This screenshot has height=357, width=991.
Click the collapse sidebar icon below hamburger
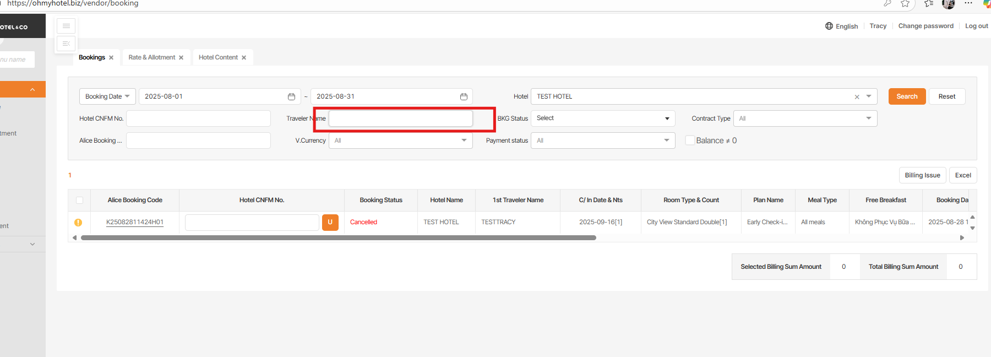pyautogui.click(x=66, y=44)
